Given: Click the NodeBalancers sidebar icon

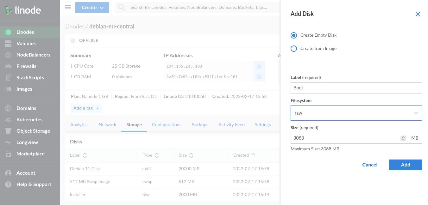Looking at the screenshot, I should point(8,55).
